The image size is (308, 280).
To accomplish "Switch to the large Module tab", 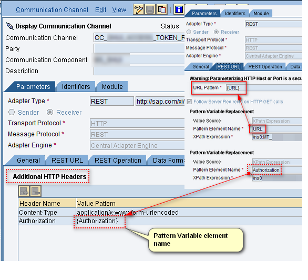I will [x=112, y=87].
